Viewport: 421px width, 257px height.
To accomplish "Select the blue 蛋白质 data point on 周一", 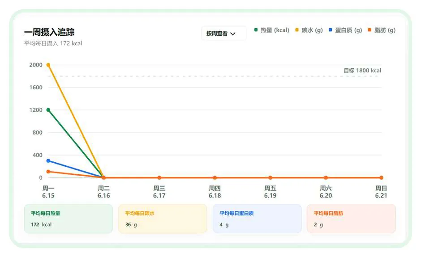I will (x=48, y=161).
